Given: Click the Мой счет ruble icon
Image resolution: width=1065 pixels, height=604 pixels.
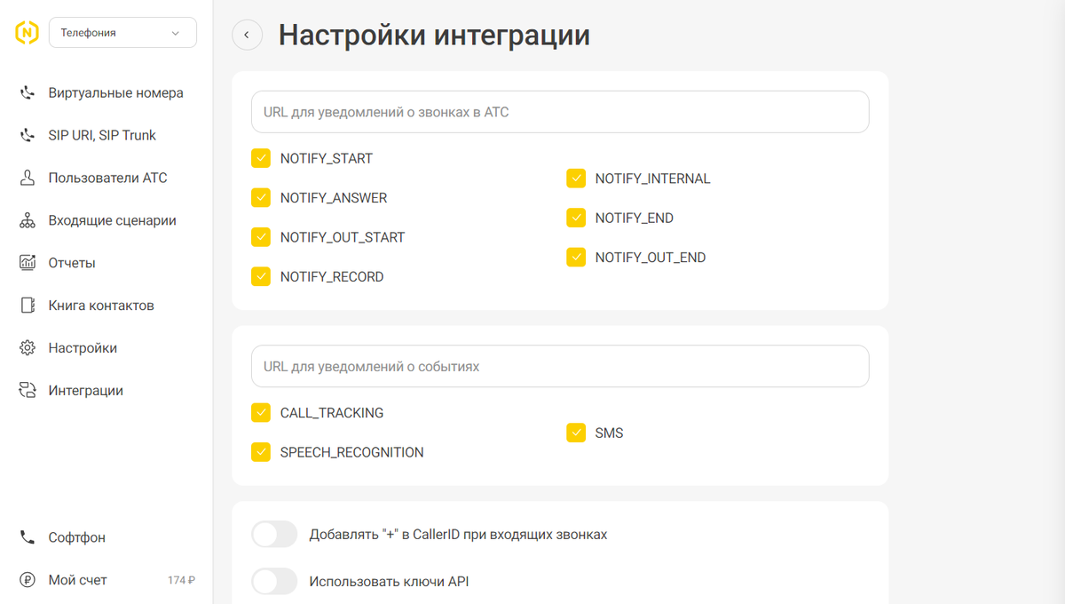Looking at the screenshot, I should (x=28, y=580).
